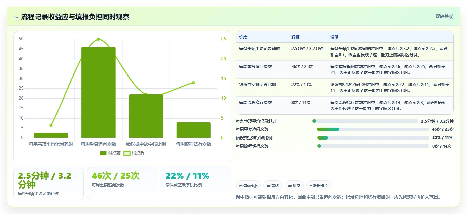Click the progress bar for 错误或空缺字段比例
The image size is (467, 214).
pyautogui.click(x=373, y=138)
